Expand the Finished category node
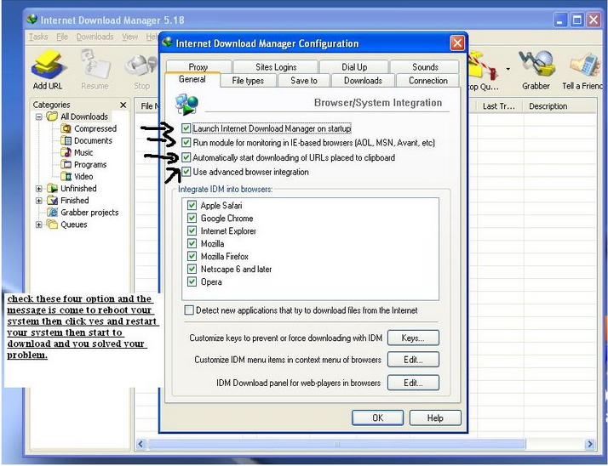608x466 pixels. coord(39,201)
